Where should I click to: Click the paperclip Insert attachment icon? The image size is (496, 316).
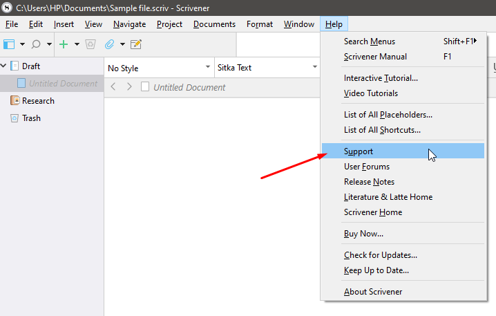[x=109, y=44]
